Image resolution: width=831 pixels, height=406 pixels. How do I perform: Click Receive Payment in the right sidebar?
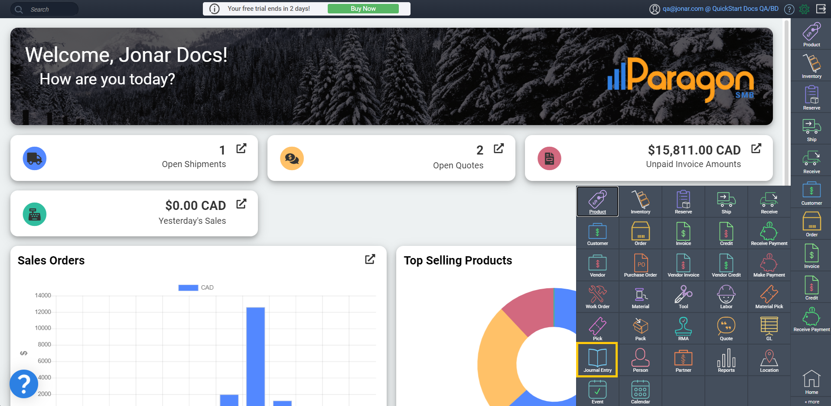pyautogui.click(x=811, y=319)
